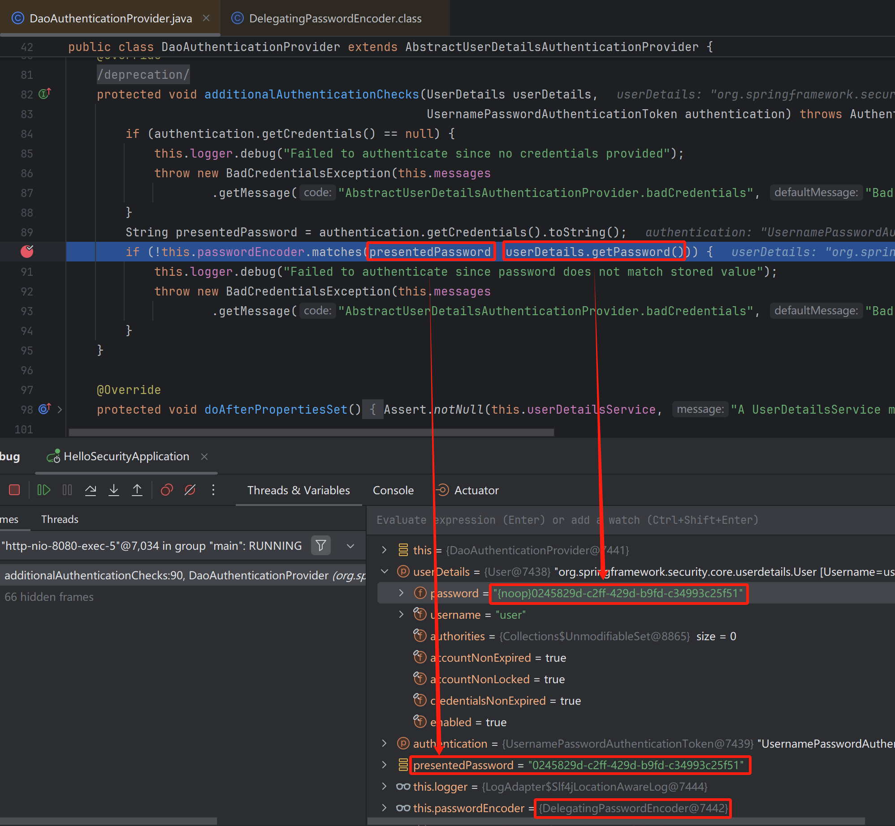Click the Step Out icon
The width and height of the screenshot is (895, 826).
(x=137, y=490)
